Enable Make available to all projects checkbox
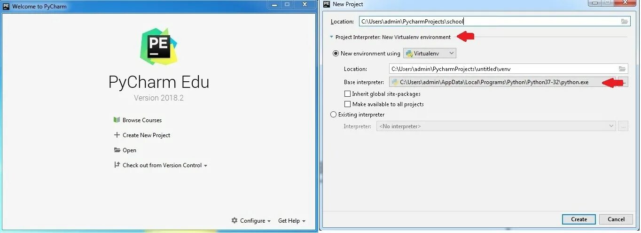641x233 pixels. 348,104
